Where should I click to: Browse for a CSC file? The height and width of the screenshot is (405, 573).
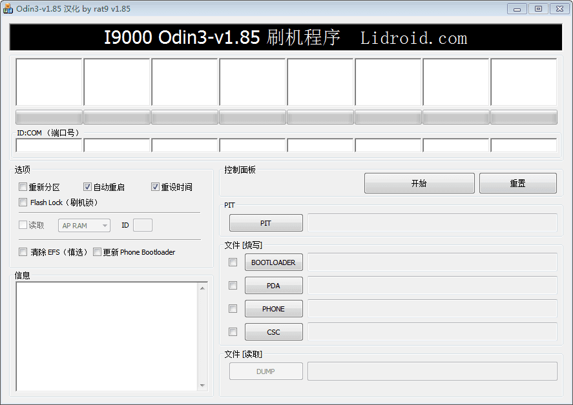coord(273,332)
